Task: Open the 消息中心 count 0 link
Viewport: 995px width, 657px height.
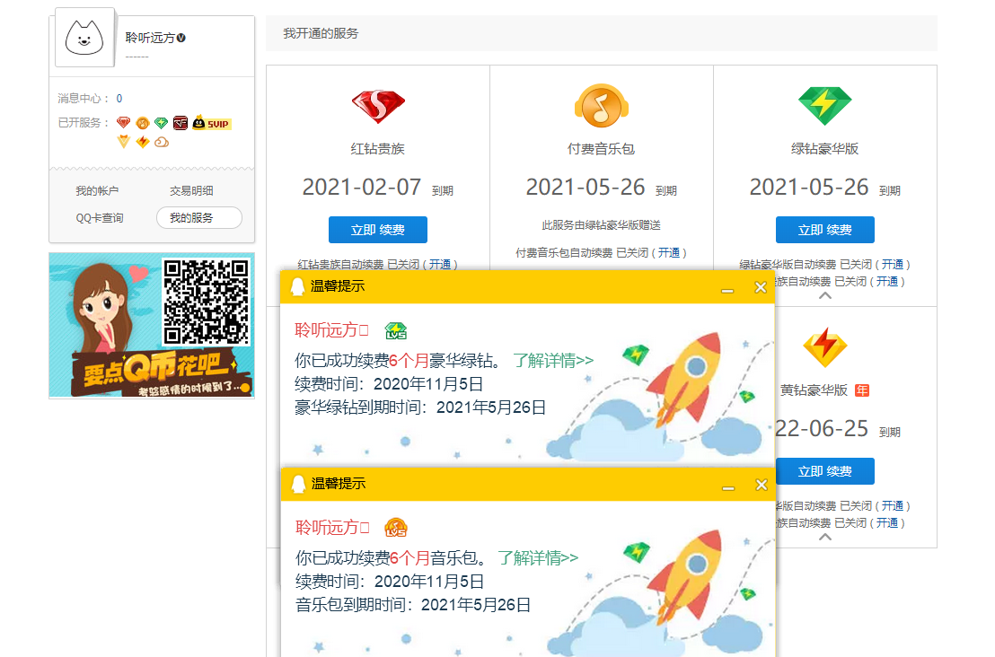Action: tap(119, 99)
